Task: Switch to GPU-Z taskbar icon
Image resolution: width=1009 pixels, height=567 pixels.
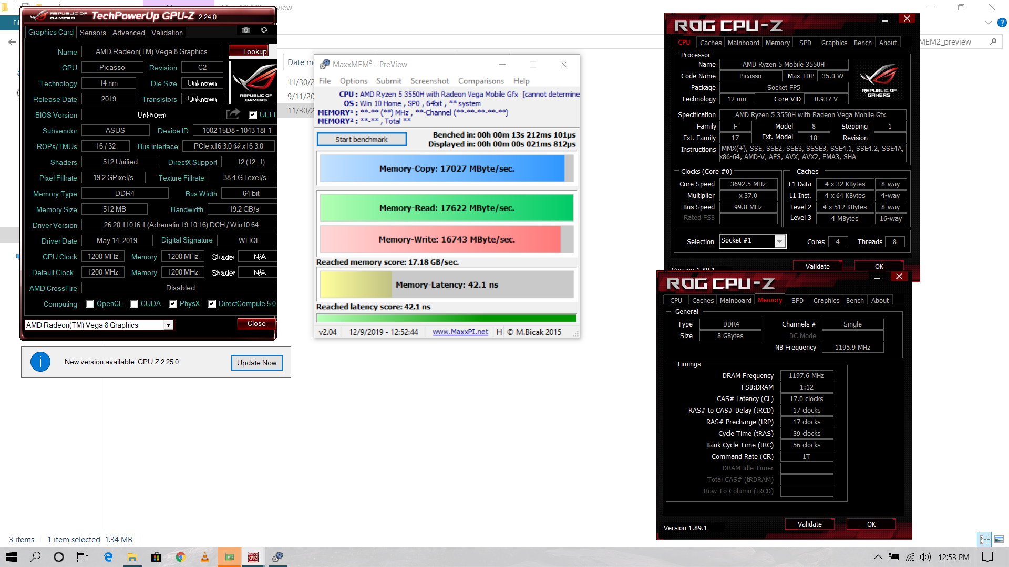Action: [x=229, y=557]
